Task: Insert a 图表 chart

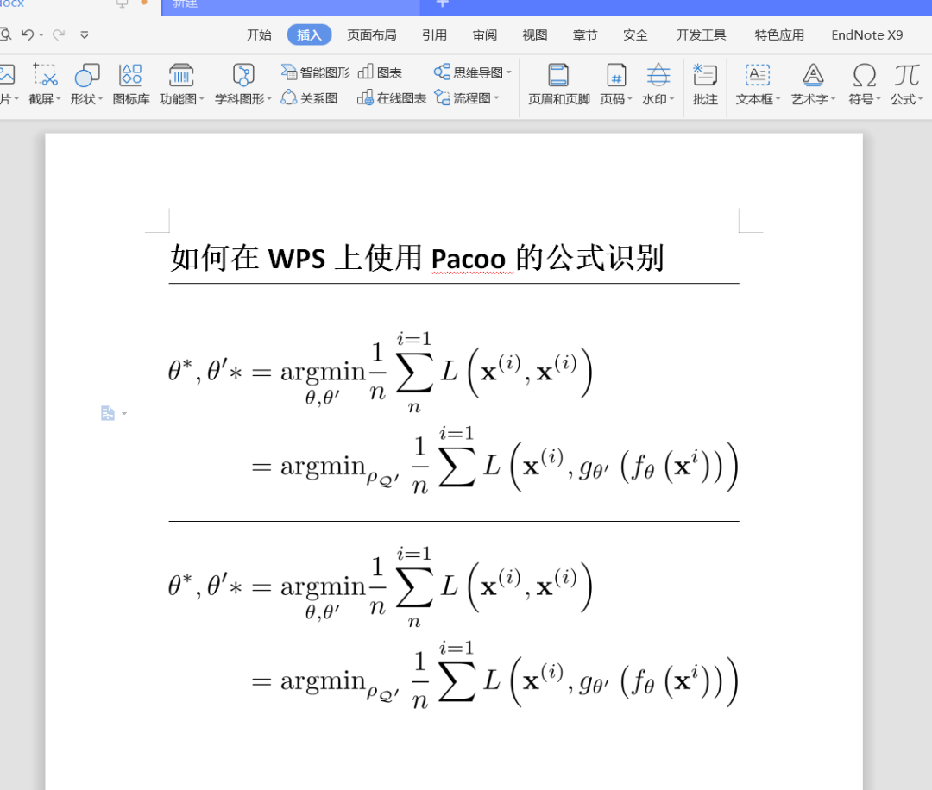Action: (380, 72)
